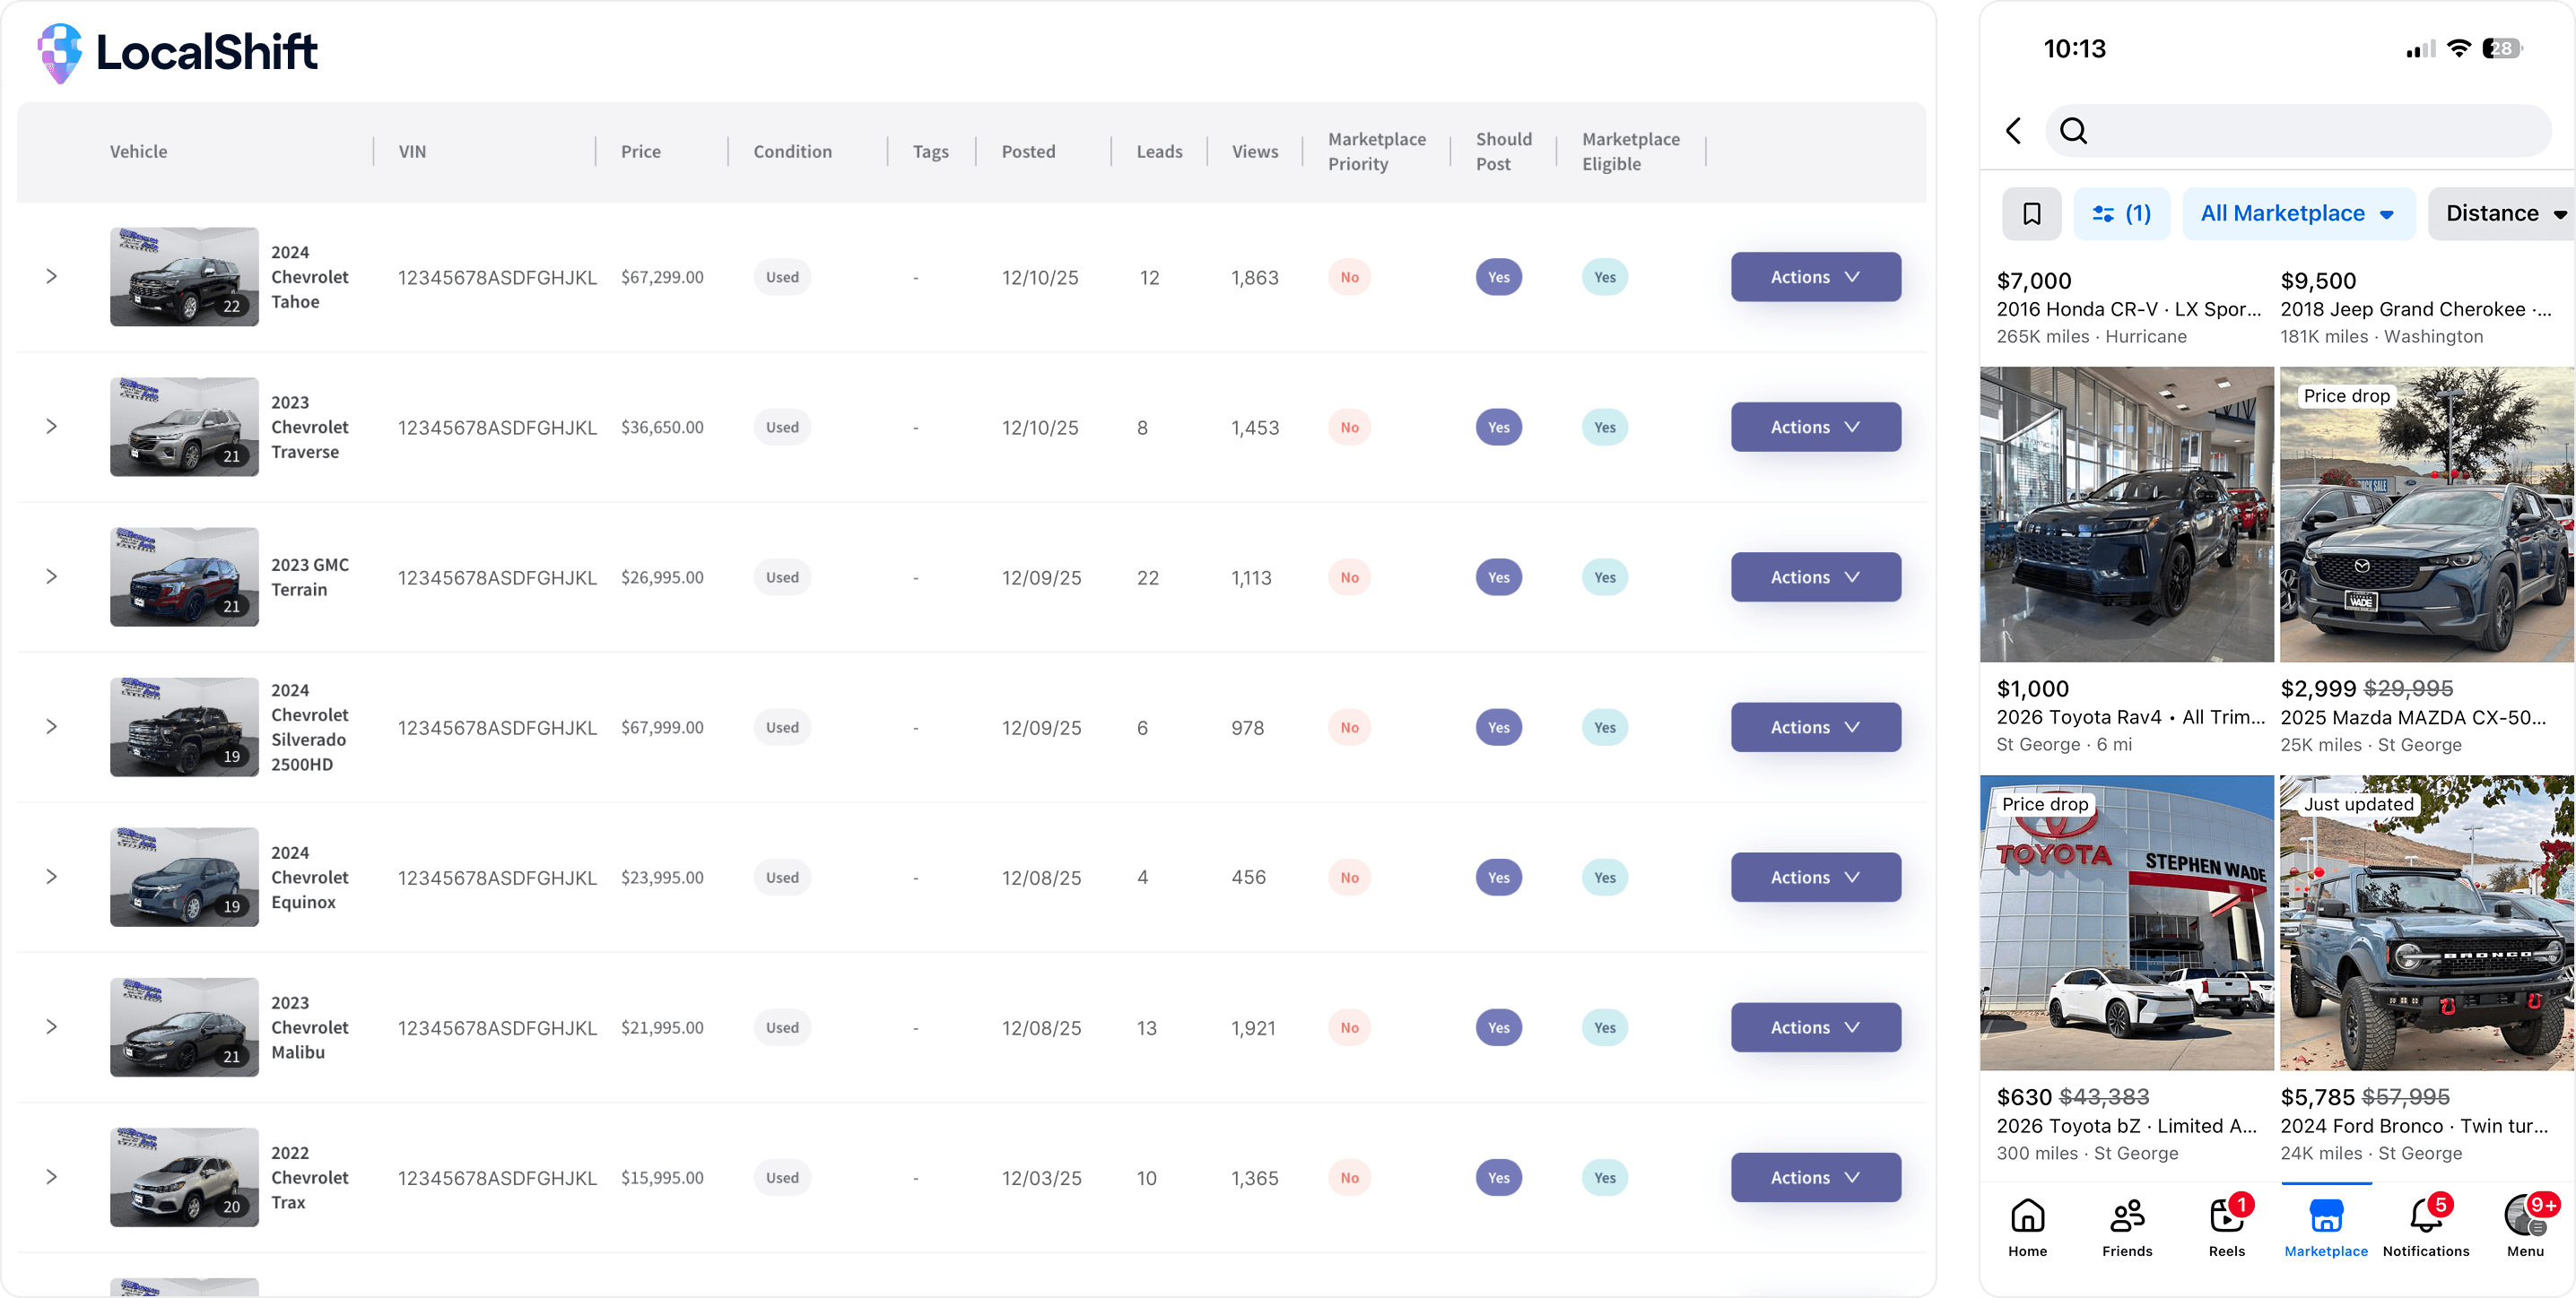Screen dimensions: 2576x1298
Task: Toggle Marketplace Priority for GMC Terrain
Action: tap(1349, 577)
